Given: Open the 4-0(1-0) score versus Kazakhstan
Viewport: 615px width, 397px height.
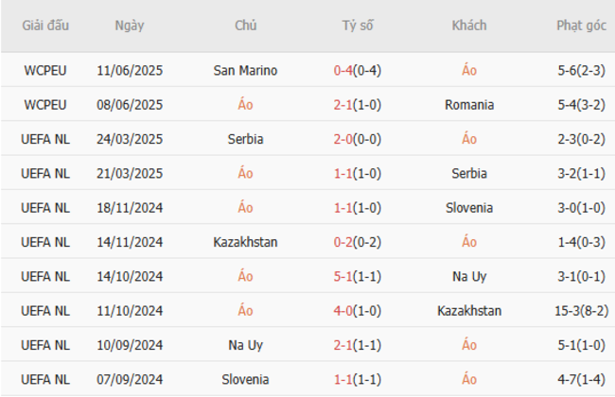Looking at the screenshot, I should [x=358, y=311].
